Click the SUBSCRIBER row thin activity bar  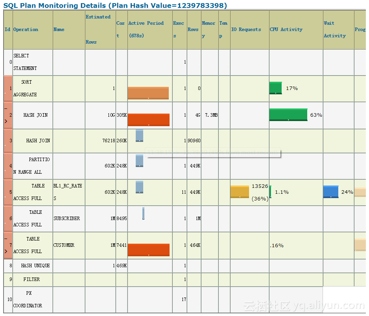click(x=143, y=213)
